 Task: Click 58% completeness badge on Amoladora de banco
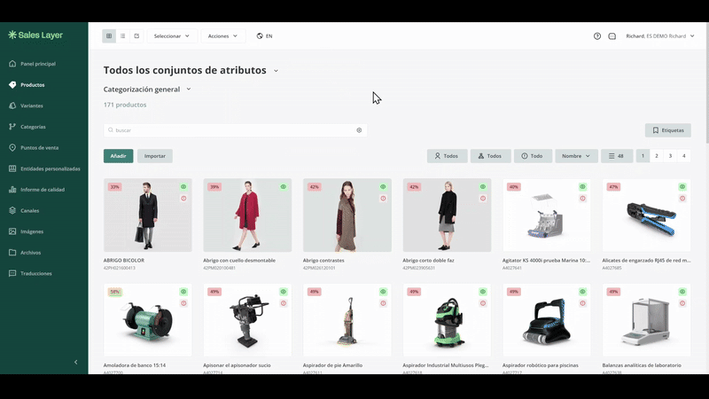click(x=115, y=292)
